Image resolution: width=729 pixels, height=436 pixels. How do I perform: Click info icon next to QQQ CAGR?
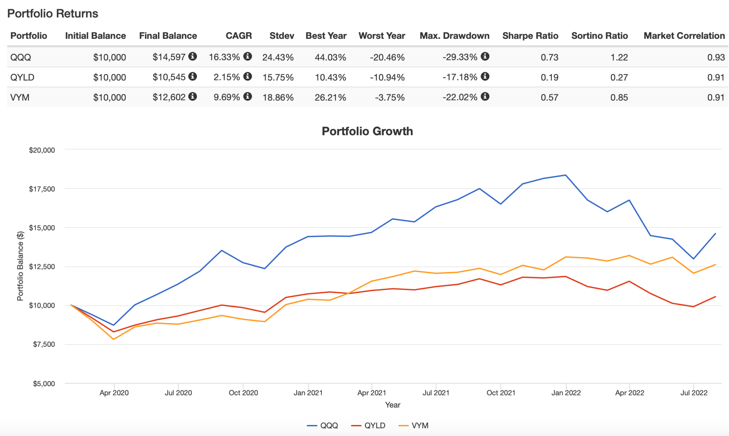248,56
